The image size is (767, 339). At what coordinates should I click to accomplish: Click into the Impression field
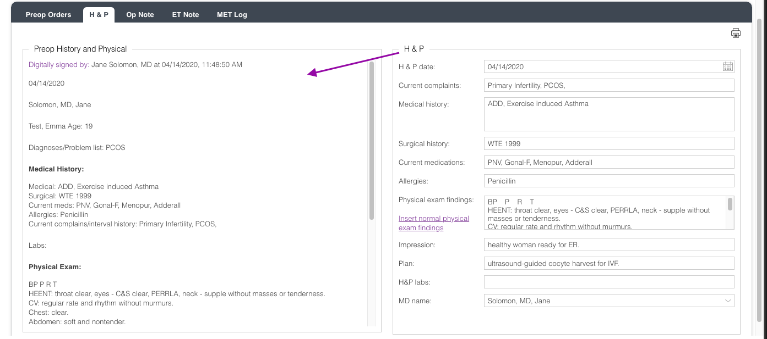(608, 244)
